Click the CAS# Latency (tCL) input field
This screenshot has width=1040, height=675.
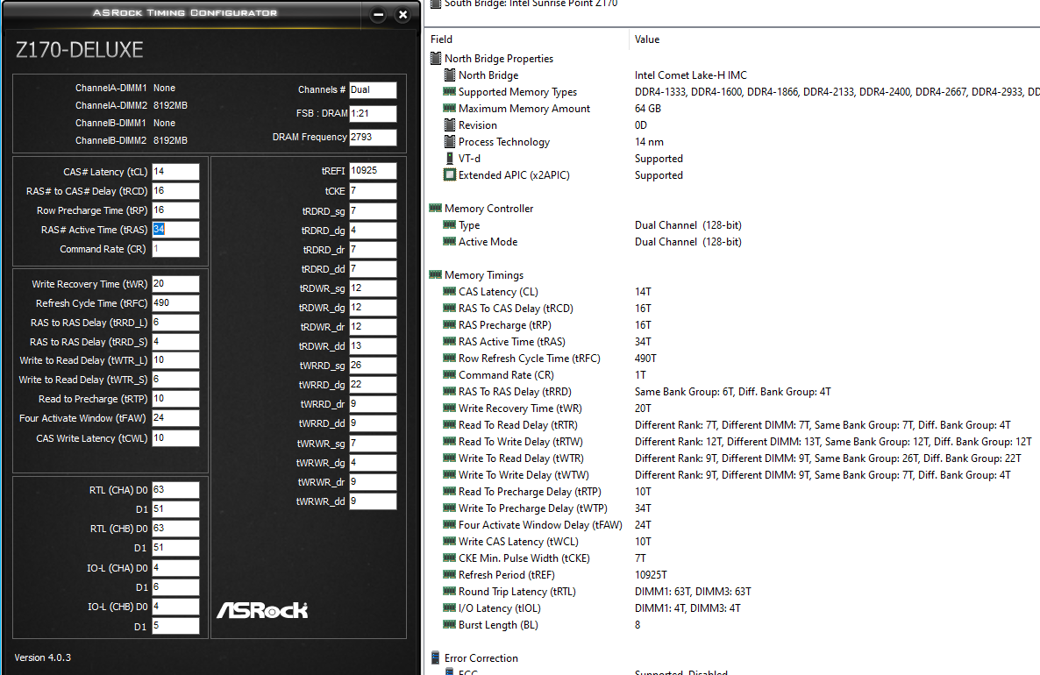click(175, 171)
